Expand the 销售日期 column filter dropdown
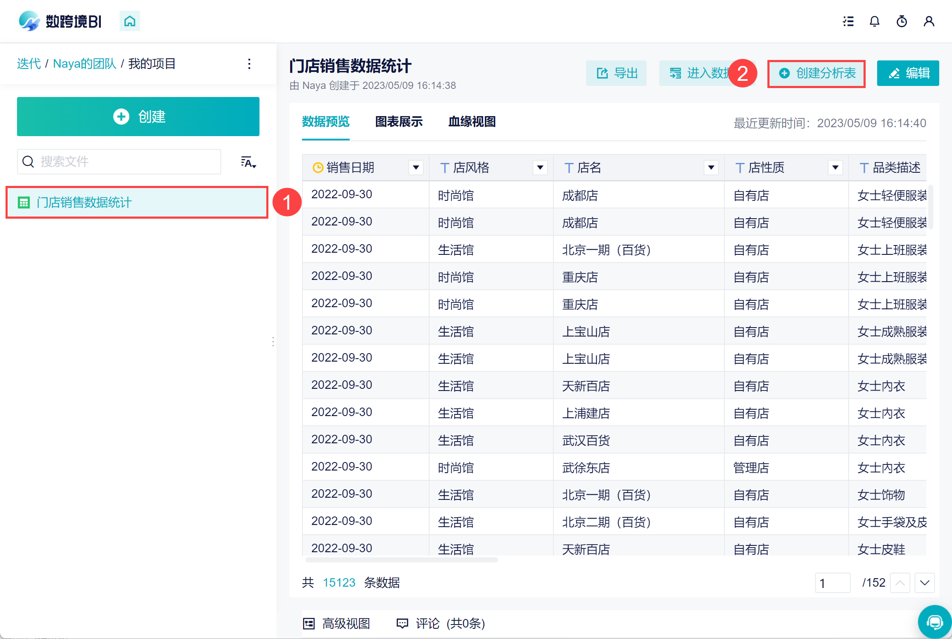952x639 pixels. (x=416, y=168)
